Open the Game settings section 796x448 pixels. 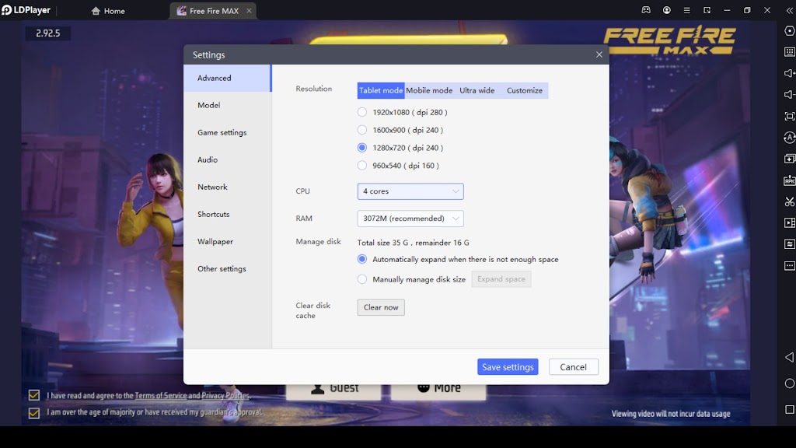tap(222, 132)
